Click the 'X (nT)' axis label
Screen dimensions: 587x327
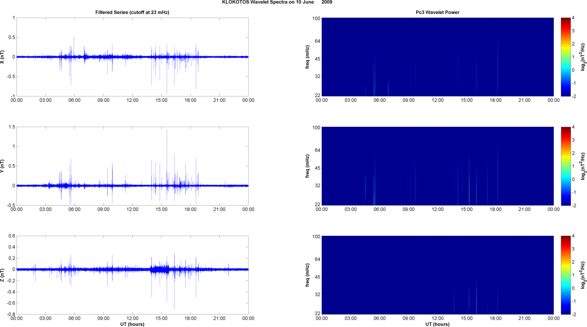[2, 57]
